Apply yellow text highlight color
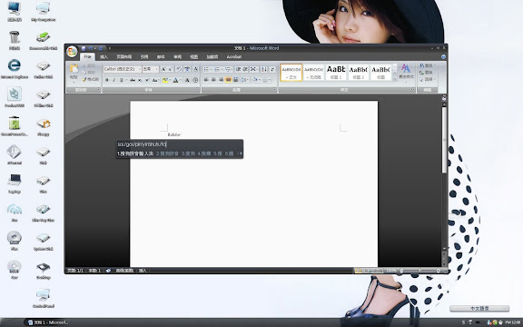This screenshot has height=327, width=523. coord(164,80)
